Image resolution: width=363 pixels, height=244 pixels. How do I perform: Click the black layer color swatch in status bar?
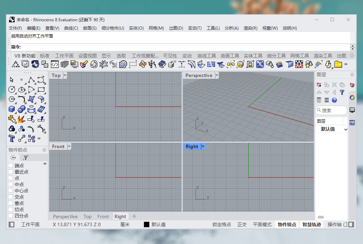[x=147, y=224]
